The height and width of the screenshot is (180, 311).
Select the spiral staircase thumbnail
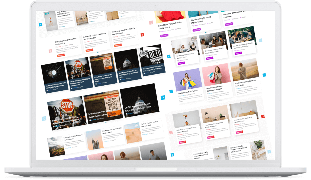54,73
